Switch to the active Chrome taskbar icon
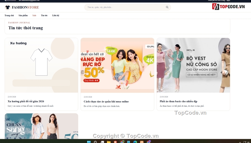This screenshot has width=251, height=143. pyautogui.click(x=122, y=142)
